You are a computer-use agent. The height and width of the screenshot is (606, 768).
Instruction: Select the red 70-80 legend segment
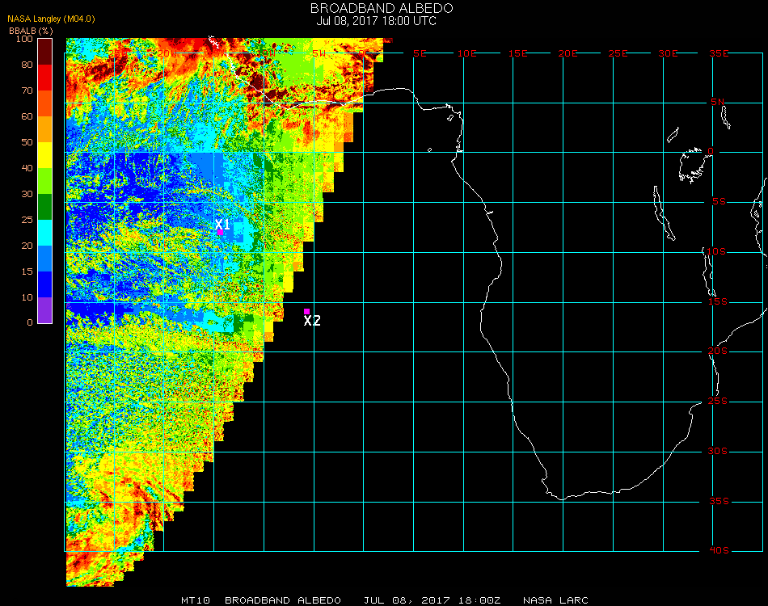[45, 78]
